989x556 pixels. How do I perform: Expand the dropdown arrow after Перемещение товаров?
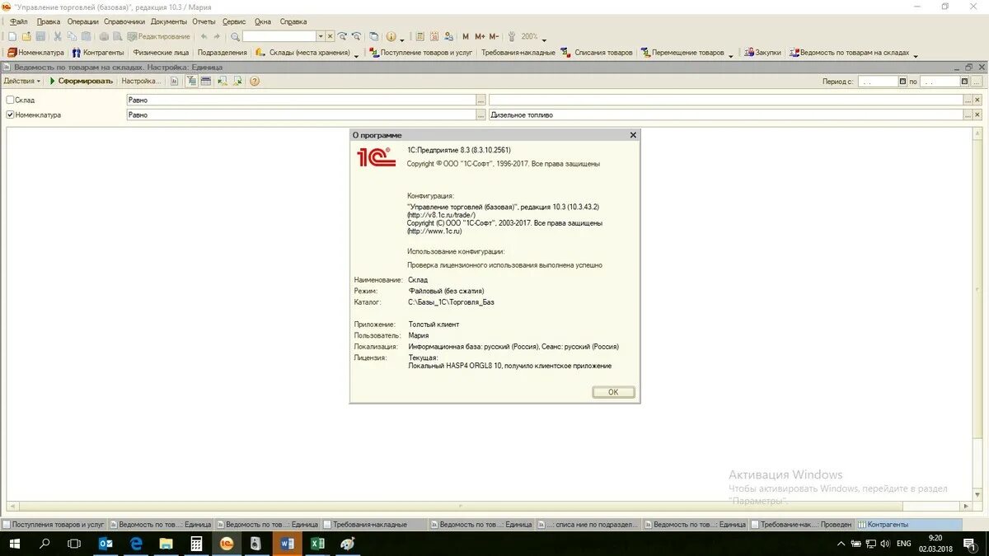coord(731,54)
